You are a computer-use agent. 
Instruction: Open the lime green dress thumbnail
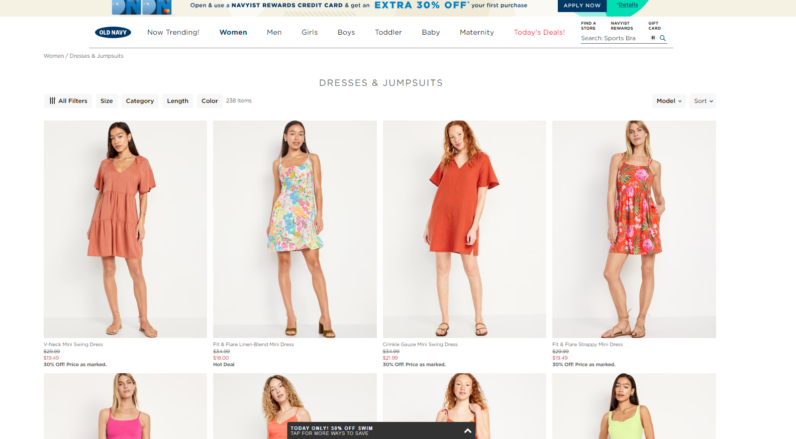tap(634, 406)
